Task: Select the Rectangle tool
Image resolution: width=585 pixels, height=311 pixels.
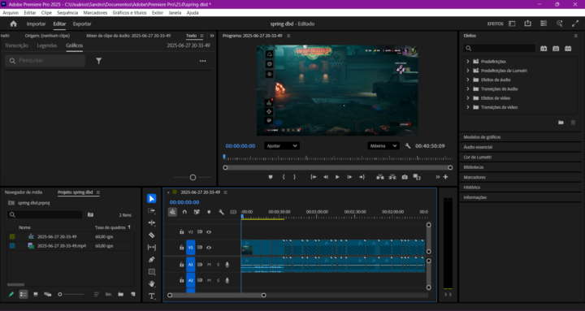Action: (x=151, y=272)
